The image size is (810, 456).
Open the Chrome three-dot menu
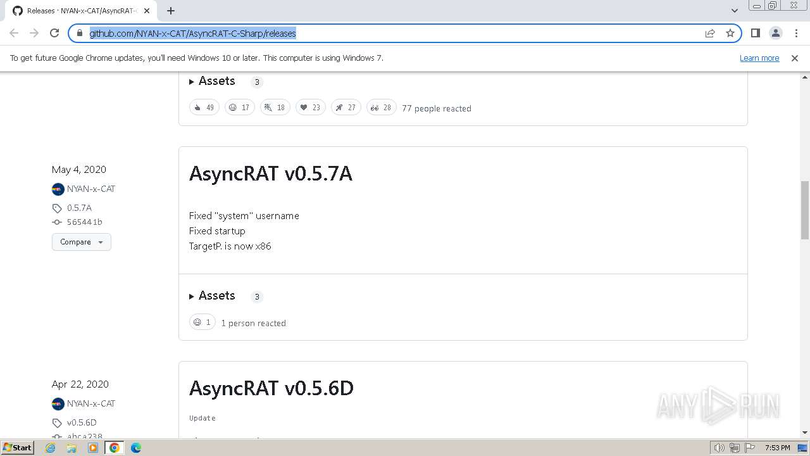point(797,33)
